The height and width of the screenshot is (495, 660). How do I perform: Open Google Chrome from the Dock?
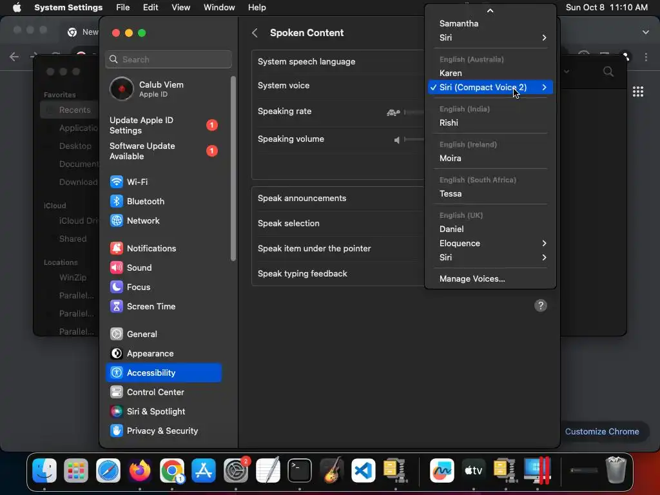pos(171,470)
